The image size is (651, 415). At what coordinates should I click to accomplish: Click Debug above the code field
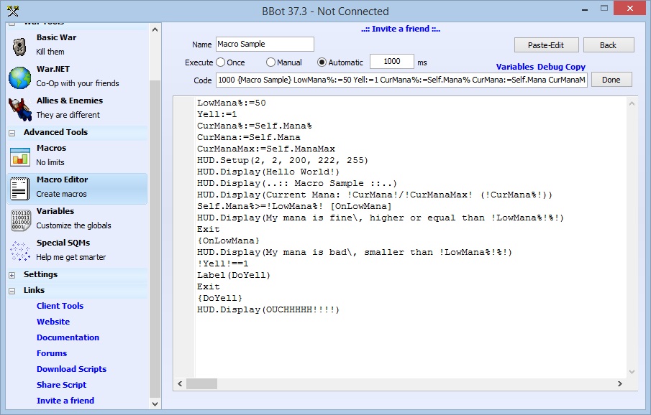[x=550, y=67]
